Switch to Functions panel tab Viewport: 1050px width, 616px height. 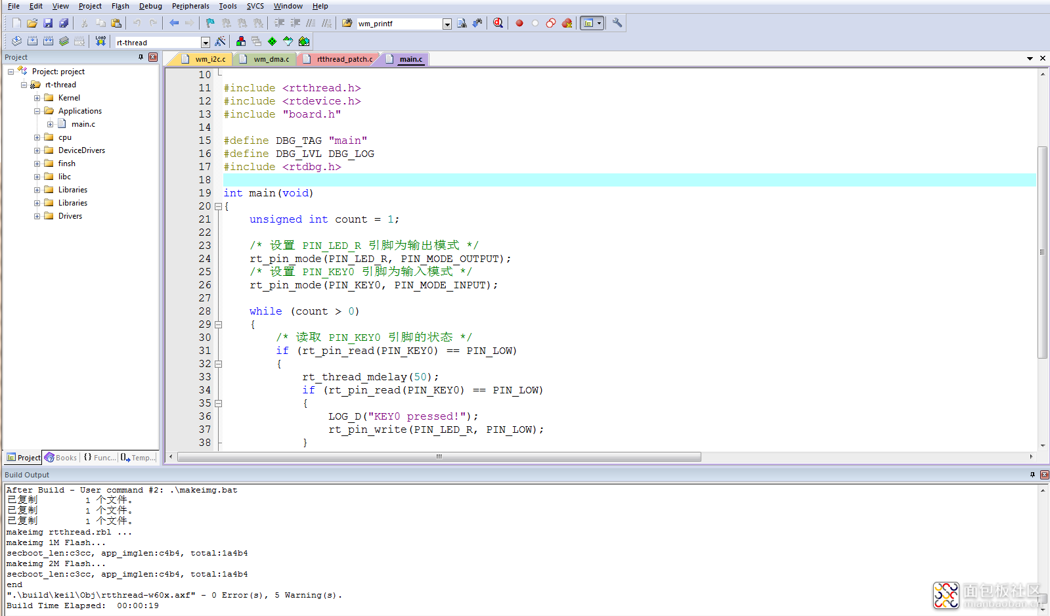[100, 458]
